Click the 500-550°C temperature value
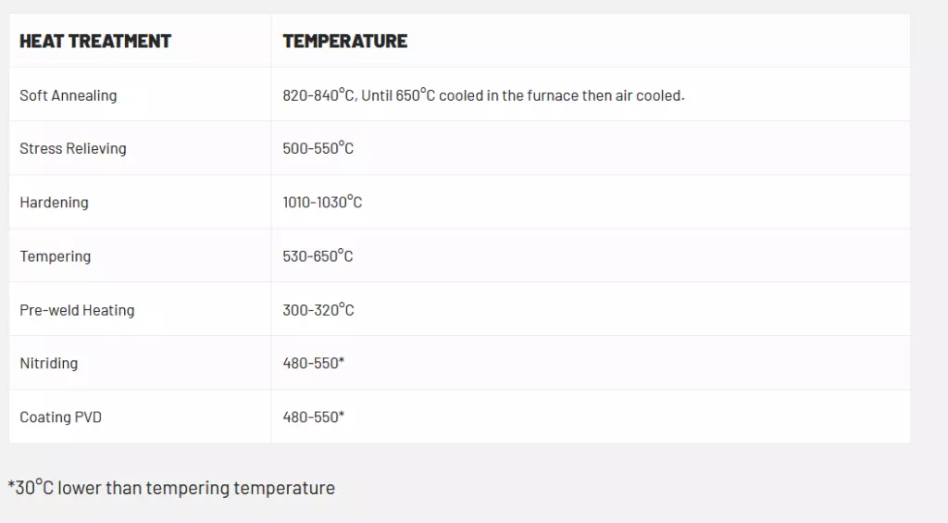Screen dimensions: 948x523 click(318, 148)
